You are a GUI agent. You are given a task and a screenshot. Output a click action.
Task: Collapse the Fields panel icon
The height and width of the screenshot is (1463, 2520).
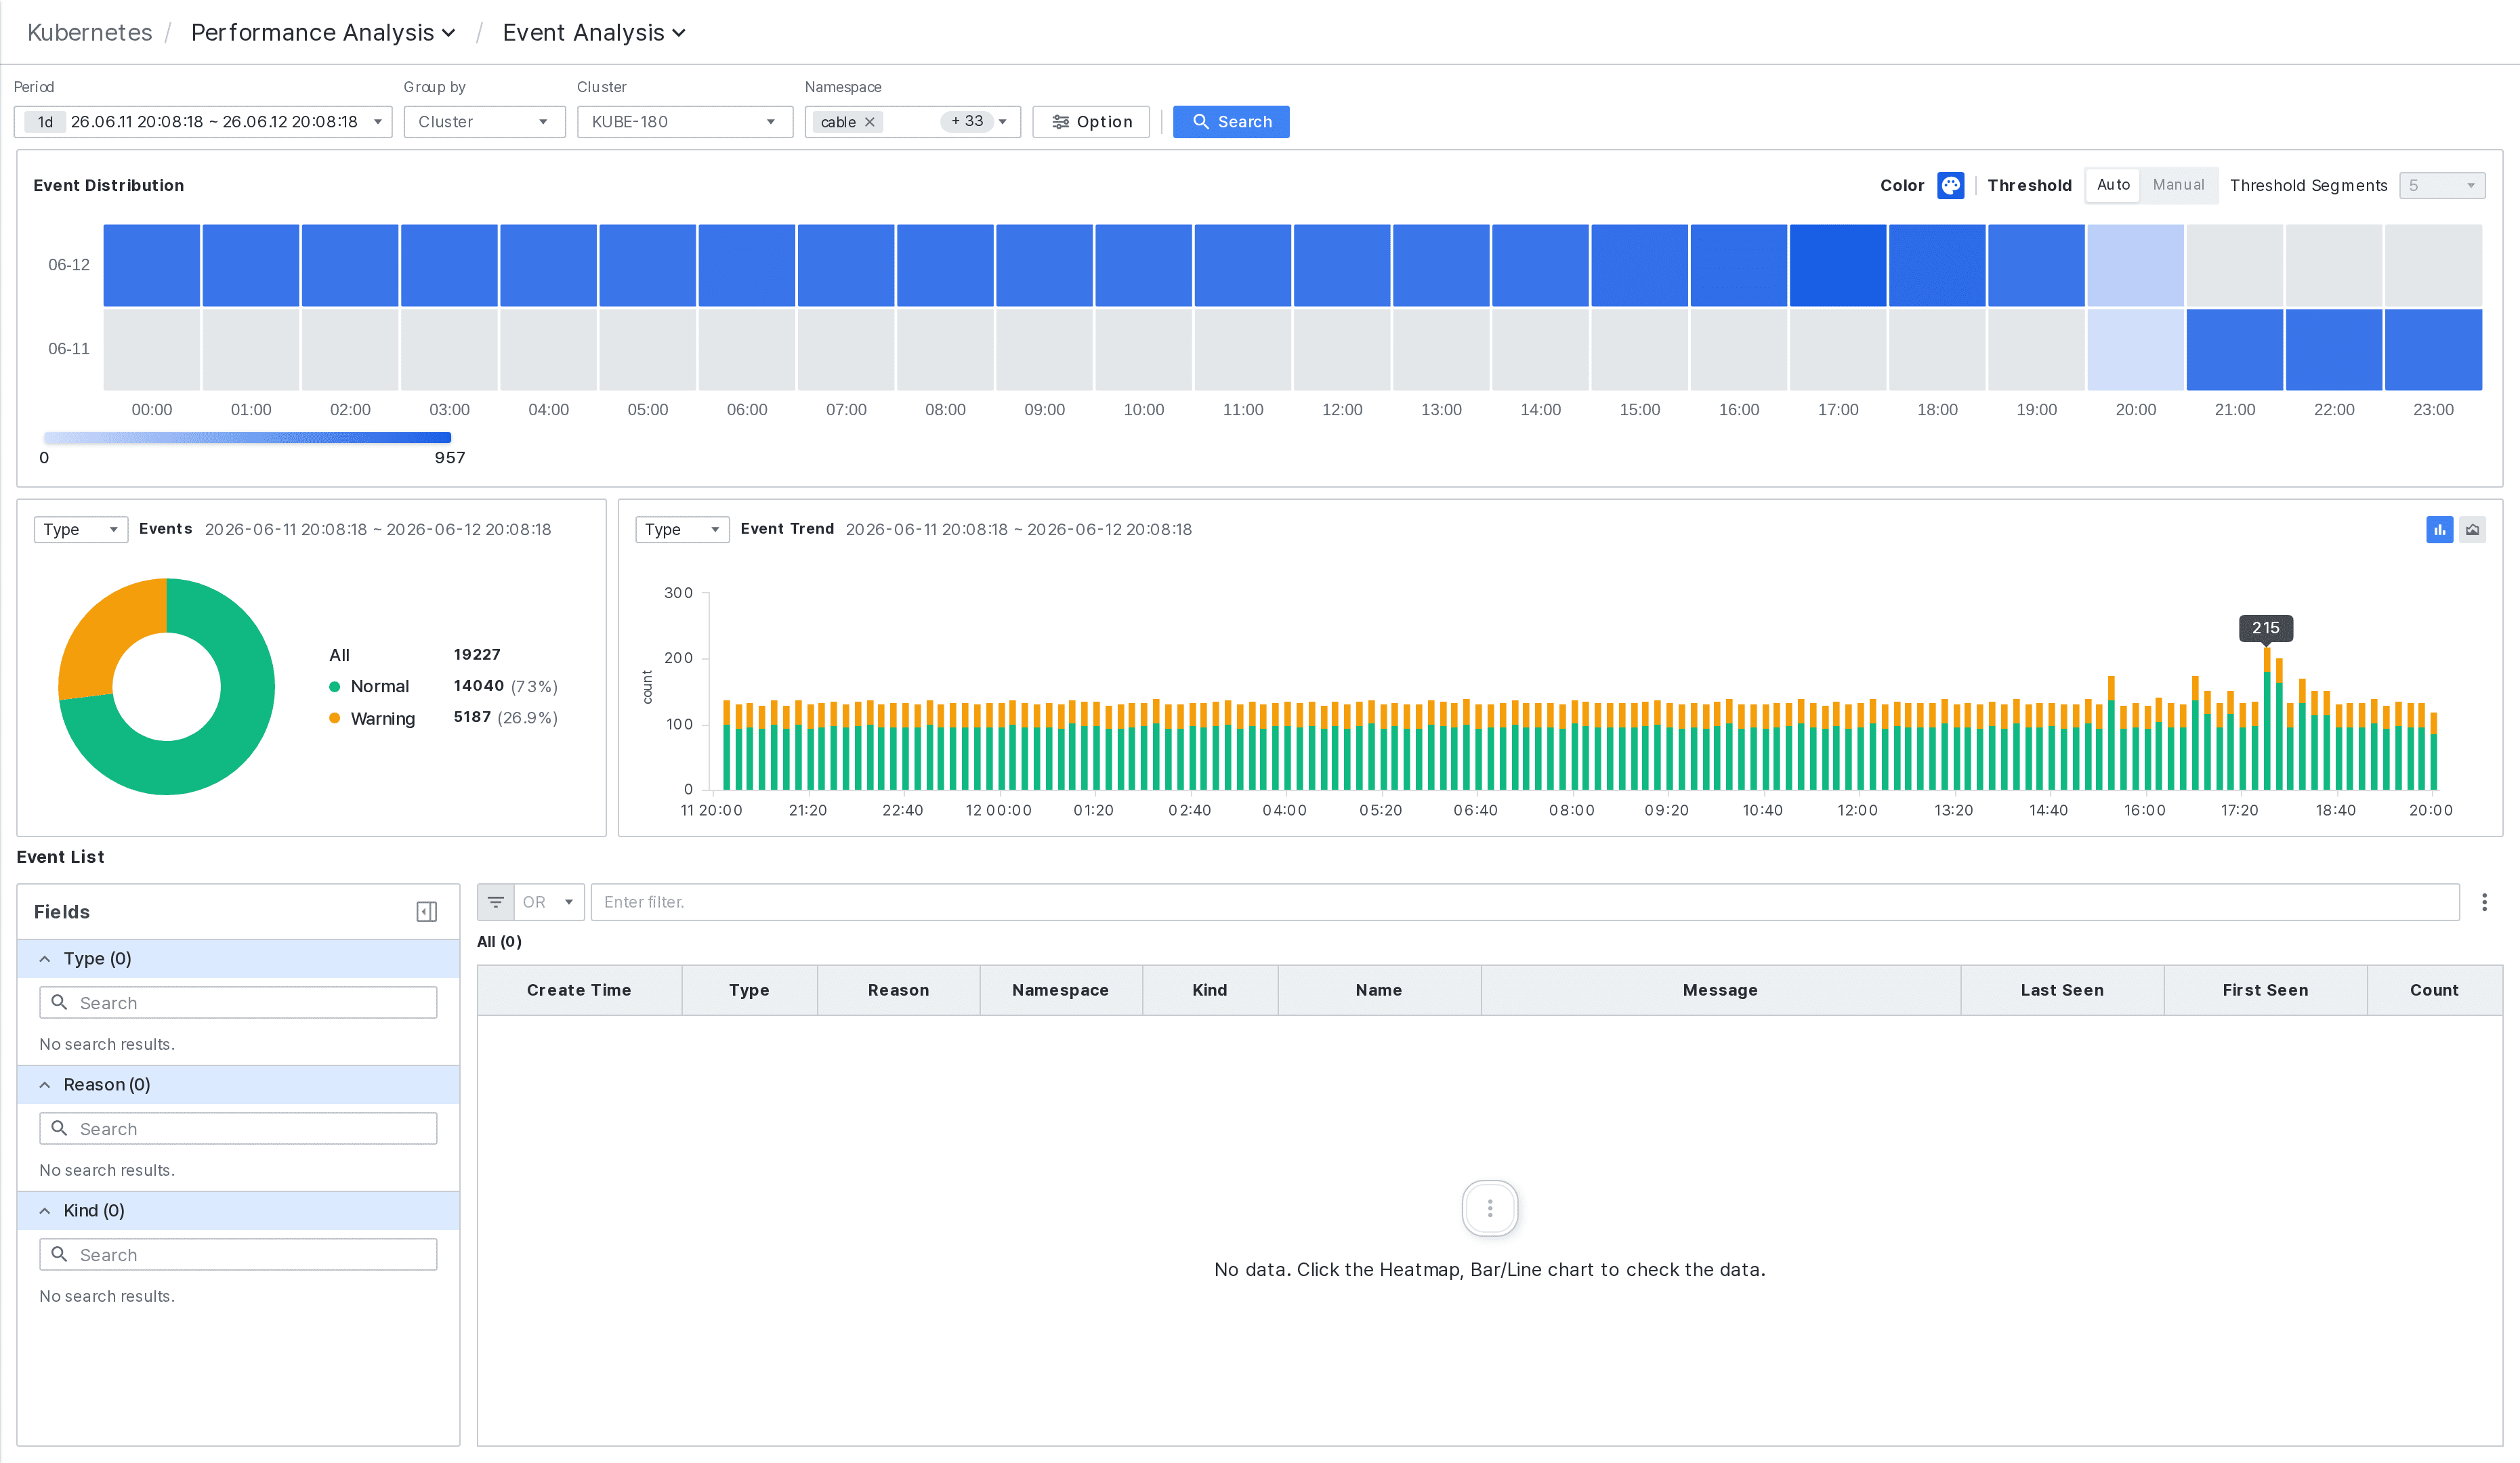pyautogui.click(x=426, y=912)
